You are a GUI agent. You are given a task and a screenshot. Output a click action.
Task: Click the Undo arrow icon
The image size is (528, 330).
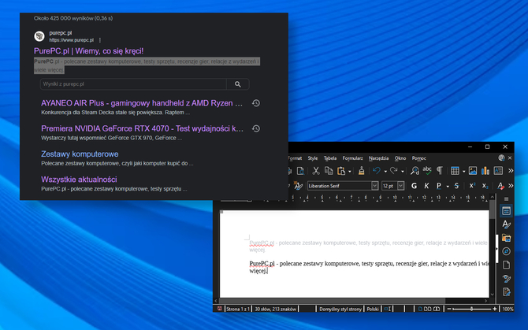pyautogui.click(x=377, y=171)
